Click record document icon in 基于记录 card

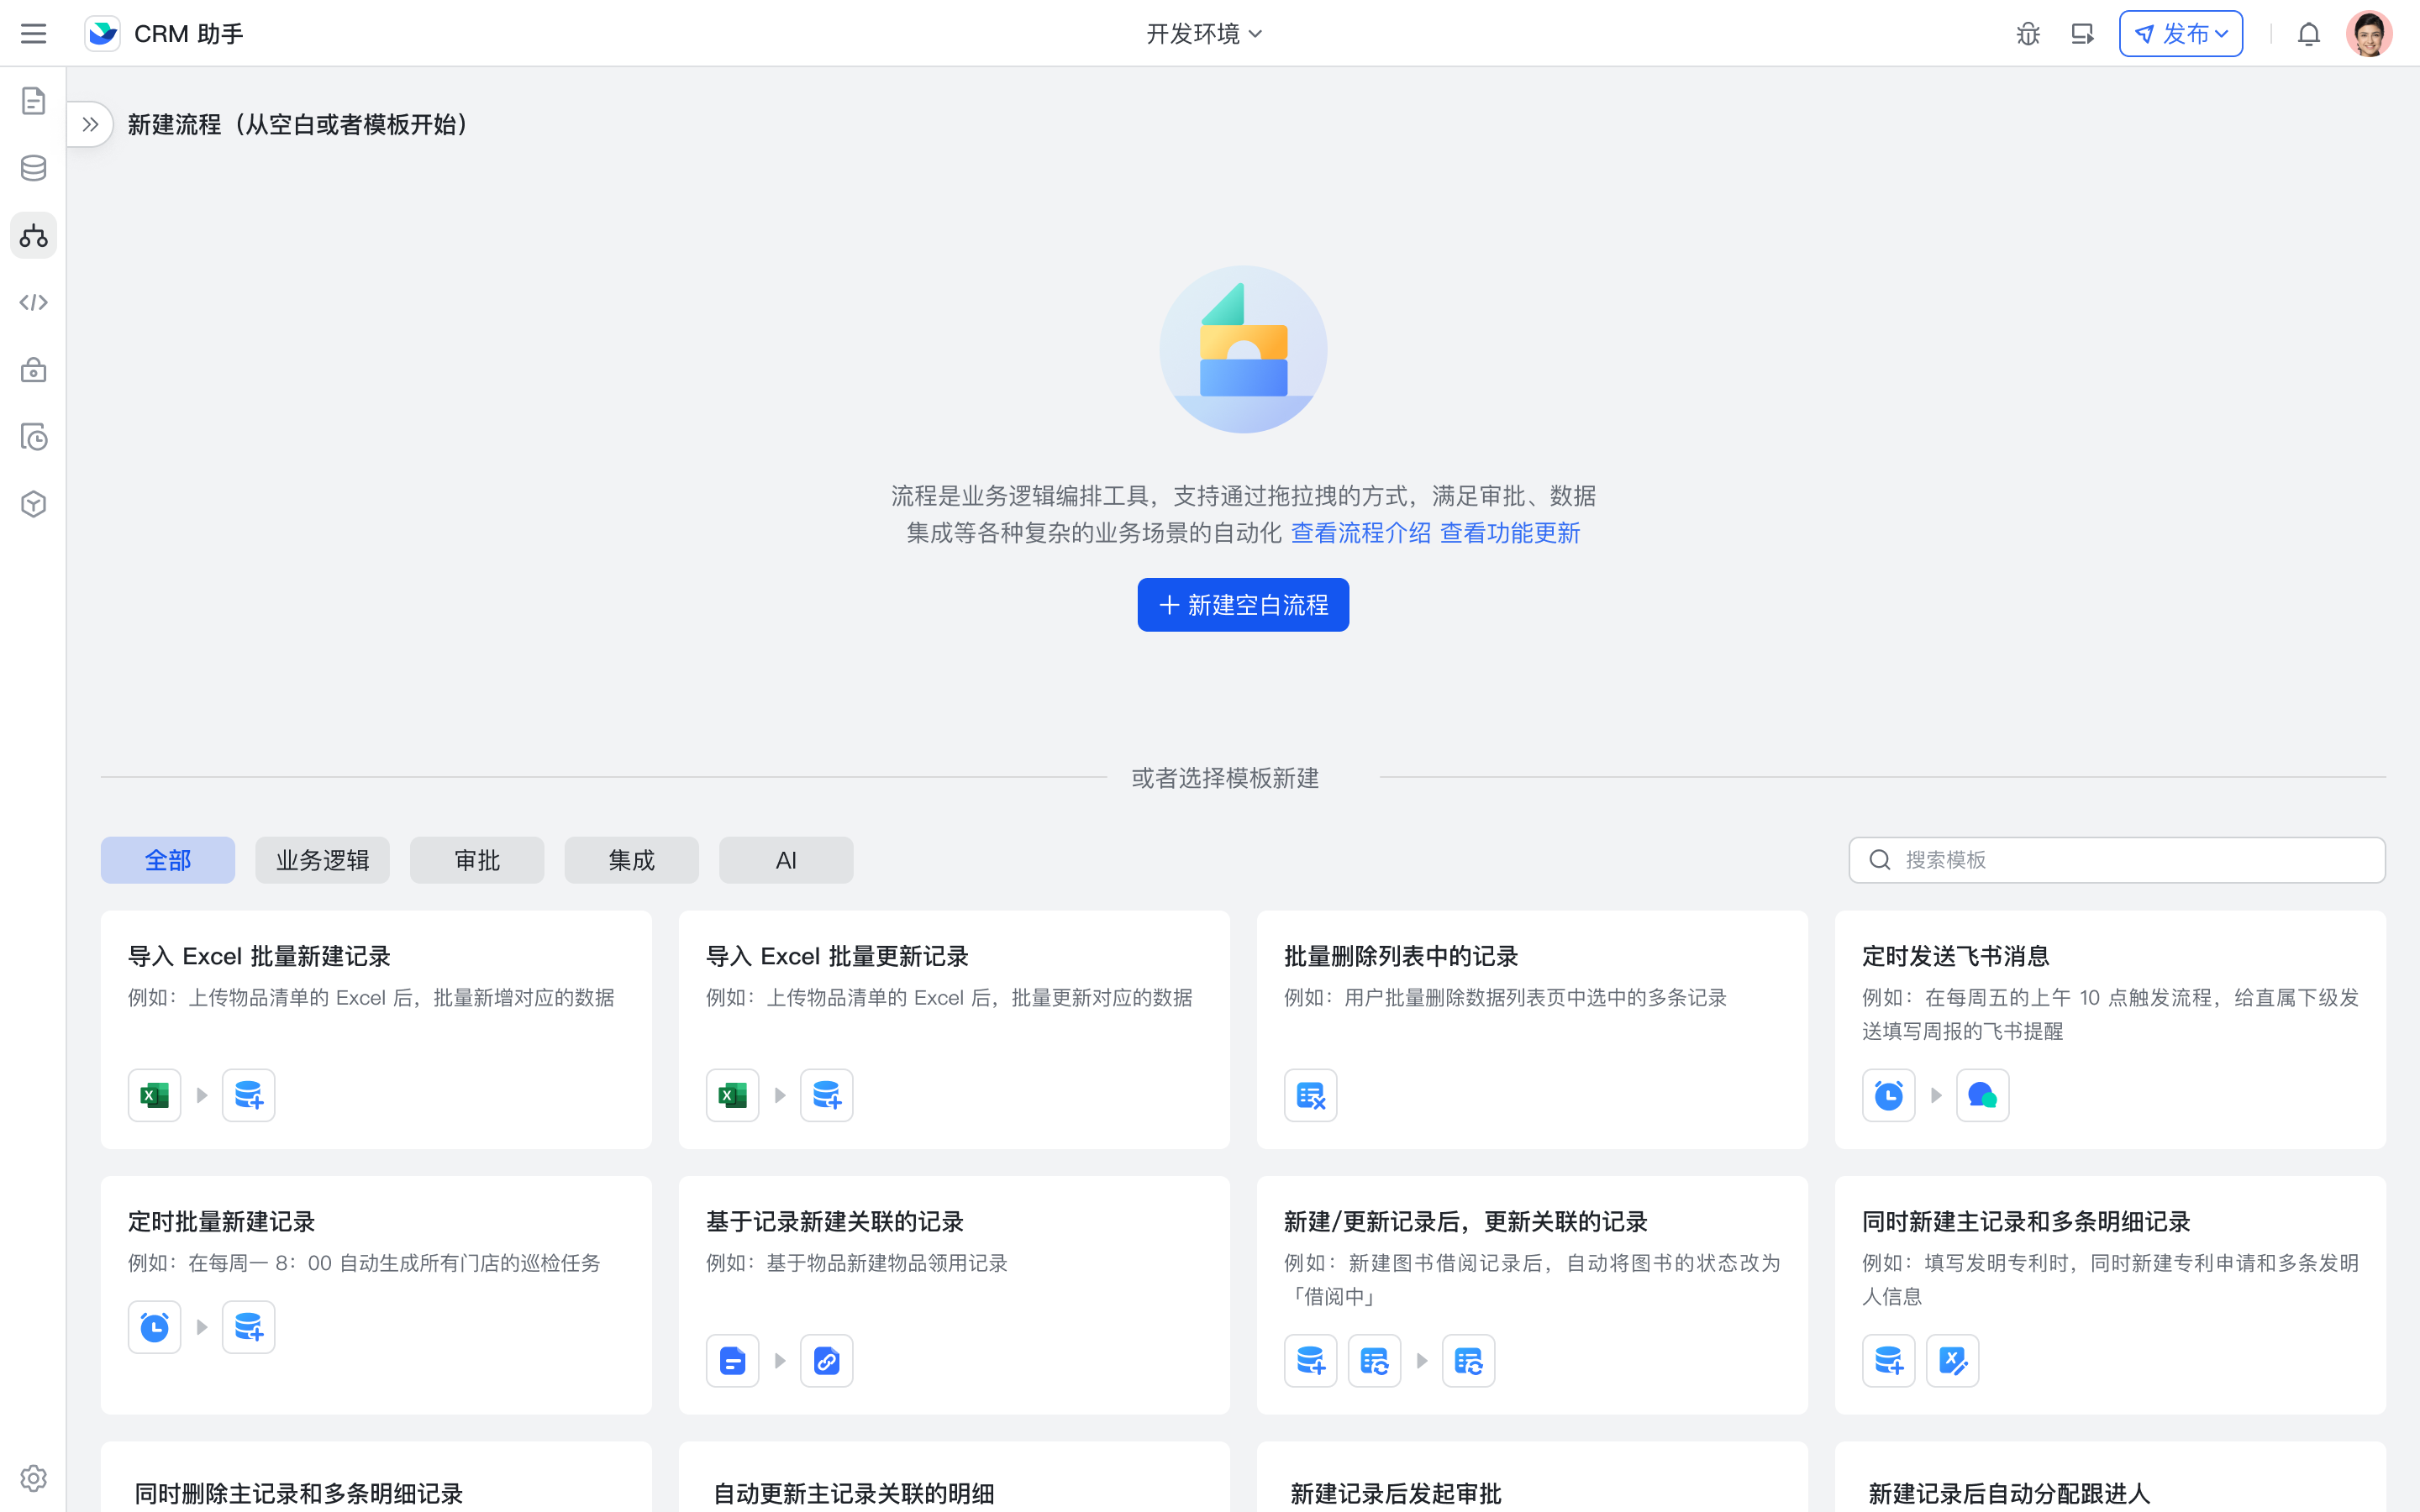tap(732, 1360)
